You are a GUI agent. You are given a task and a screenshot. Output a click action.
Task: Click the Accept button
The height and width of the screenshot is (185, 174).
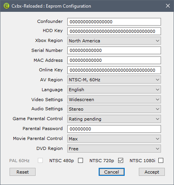(152, 172)
